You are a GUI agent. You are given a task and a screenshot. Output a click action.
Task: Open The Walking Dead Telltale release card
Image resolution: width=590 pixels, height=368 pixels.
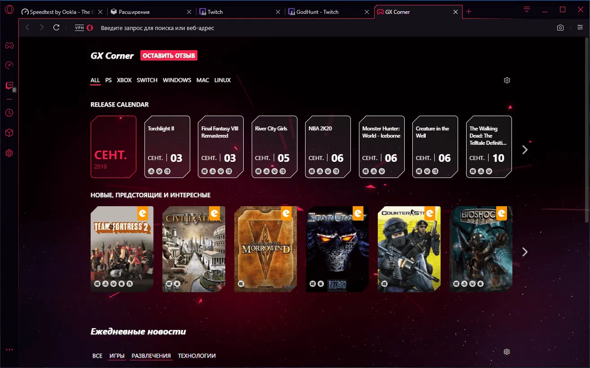[489, 147]
